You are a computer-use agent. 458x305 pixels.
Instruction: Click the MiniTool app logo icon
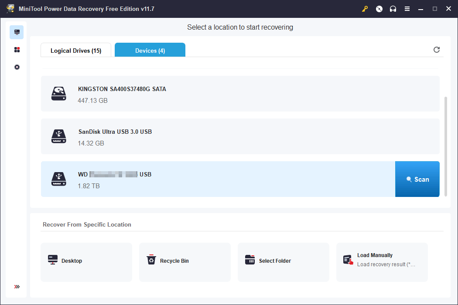[x=10, y=8]
